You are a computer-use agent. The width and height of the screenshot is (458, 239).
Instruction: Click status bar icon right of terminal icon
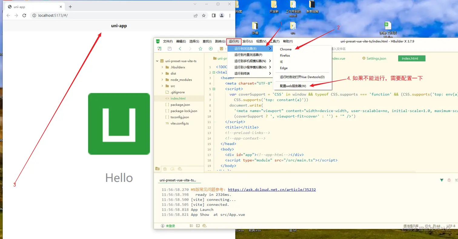click(204, 226)
